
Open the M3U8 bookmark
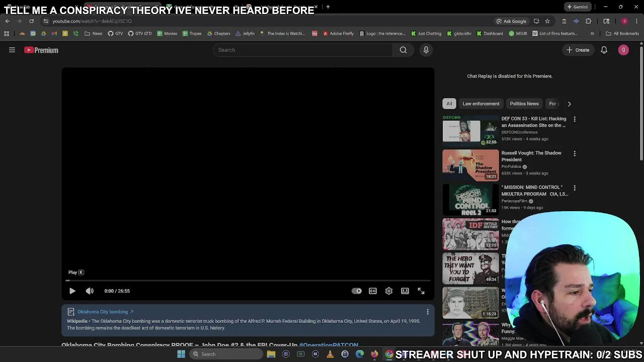coord(518,34)
